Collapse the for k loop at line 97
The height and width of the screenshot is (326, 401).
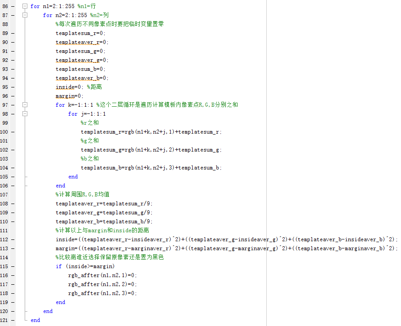[x=25, y=104]
